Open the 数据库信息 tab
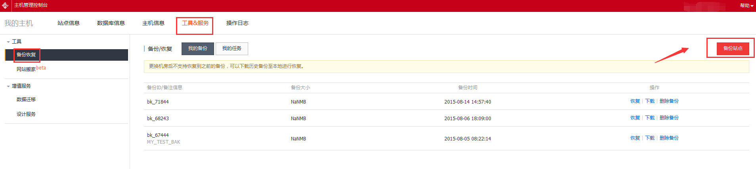 pyautogui.click(x=111, y=23)
